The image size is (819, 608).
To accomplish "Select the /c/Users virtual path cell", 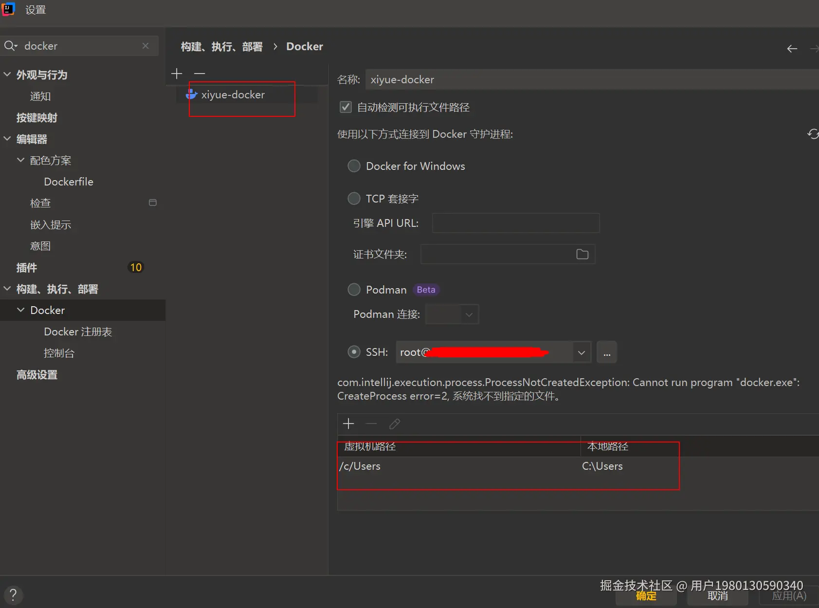I will tap(459, 466).
